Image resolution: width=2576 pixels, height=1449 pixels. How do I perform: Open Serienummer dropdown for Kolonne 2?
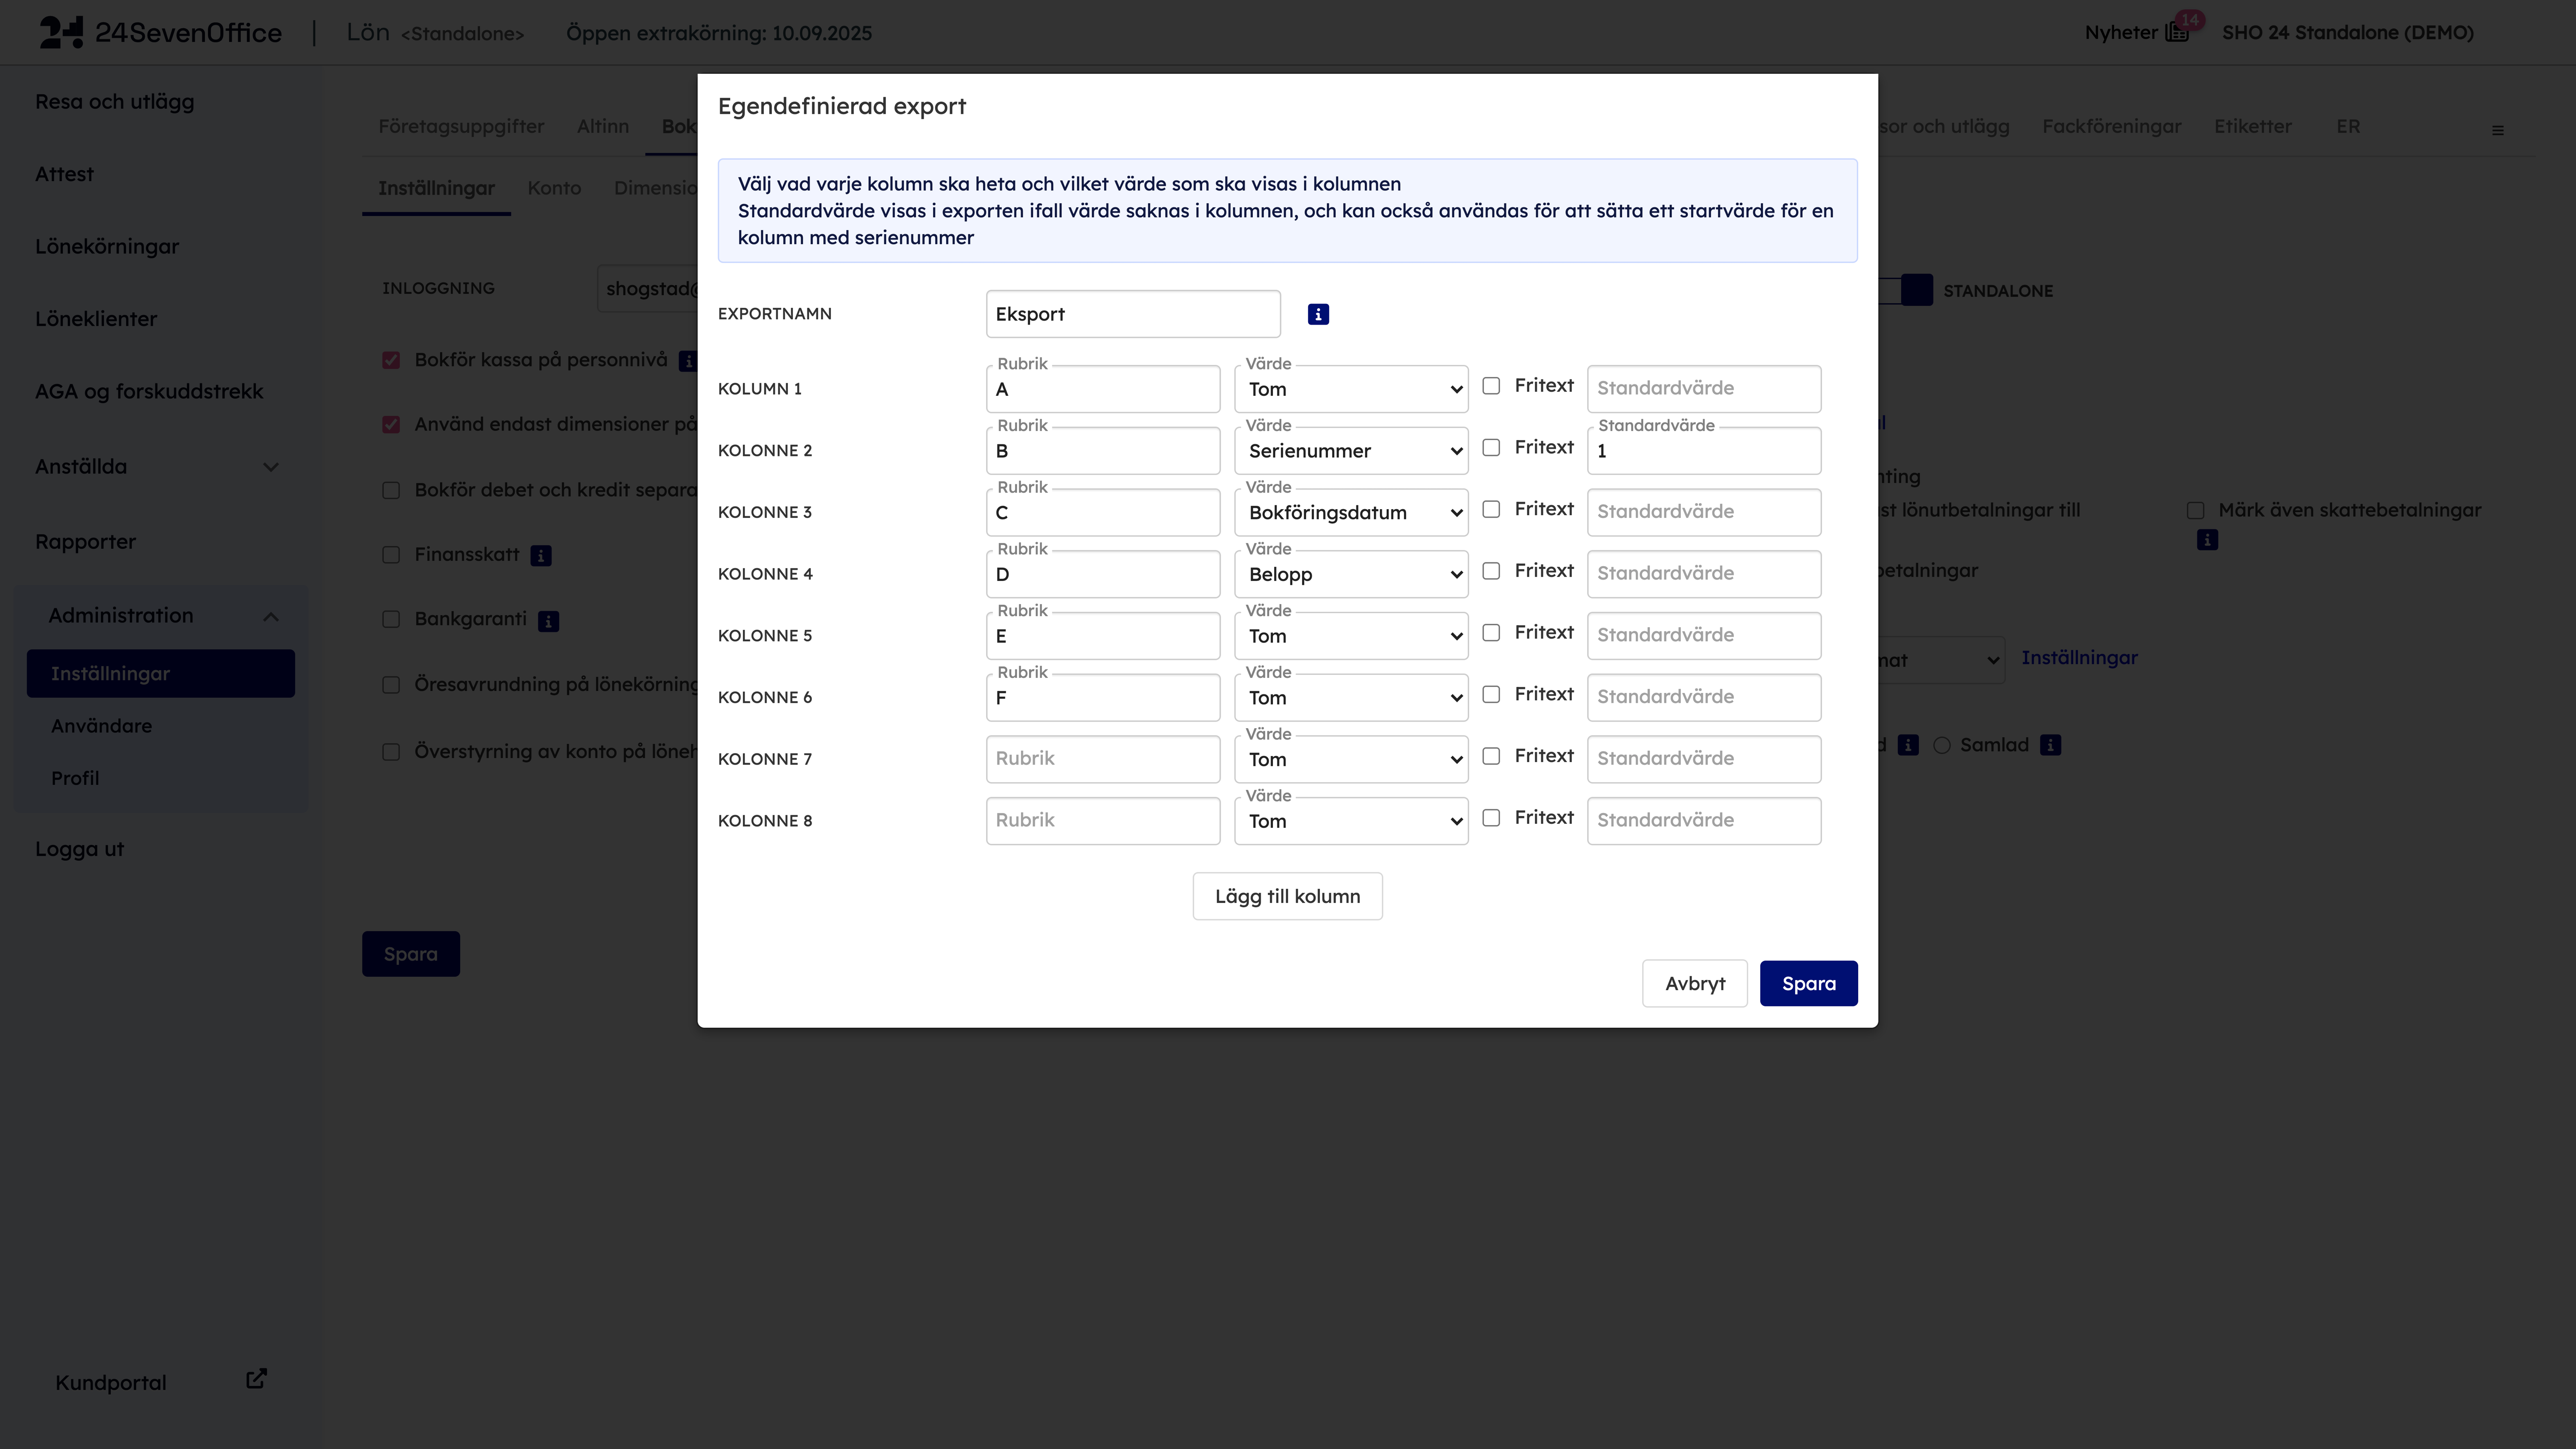click(1351, 451)
